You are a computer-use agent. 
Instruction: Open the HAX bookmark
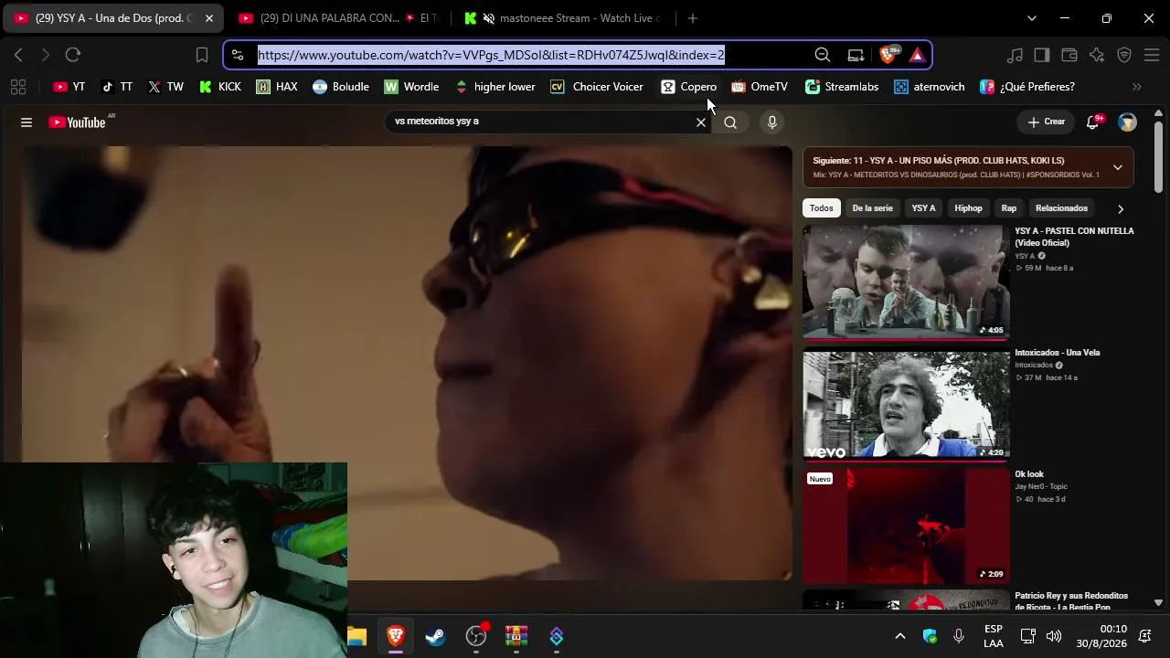point(277,87)
